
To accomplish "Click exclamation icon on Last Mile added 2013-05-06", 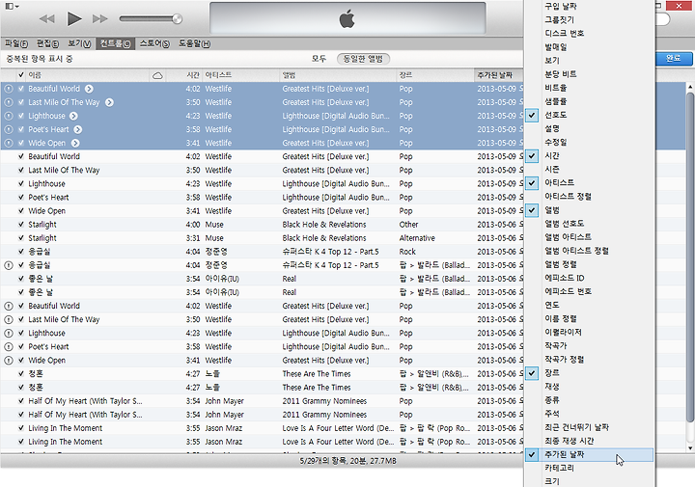I will pyautogui.click(x=9, y=319).
